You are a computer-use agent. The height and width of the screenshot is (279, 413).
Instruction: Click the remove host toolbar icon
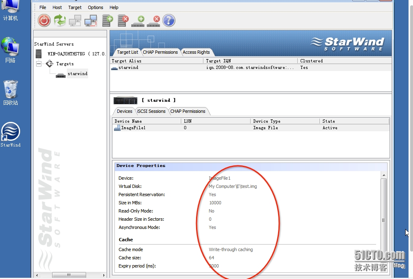[91, 21]
